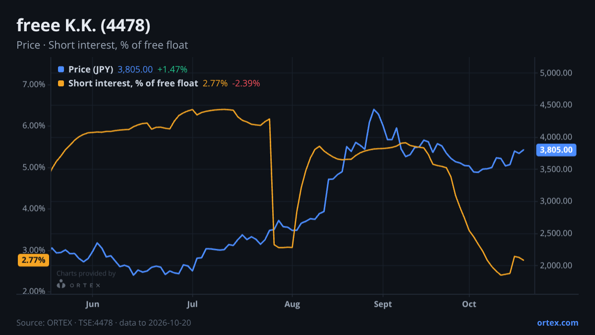Click the 3,805.00 price value in legend
The height and width of the screenshot is (335, 595).
point(135,69)
